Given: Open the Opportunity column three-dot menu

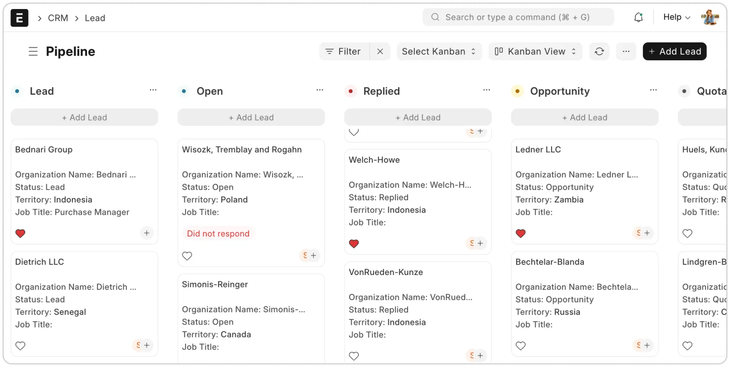Looking at the screenshot, I should pos(653,90).
